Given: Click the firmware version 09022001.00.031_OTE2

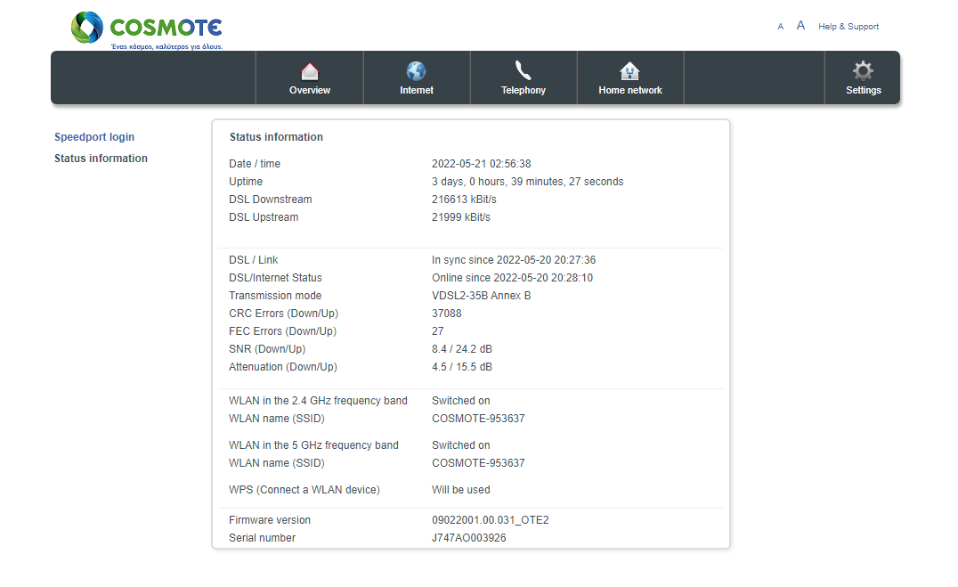Looking at the screenshot, I should (490, 519).
